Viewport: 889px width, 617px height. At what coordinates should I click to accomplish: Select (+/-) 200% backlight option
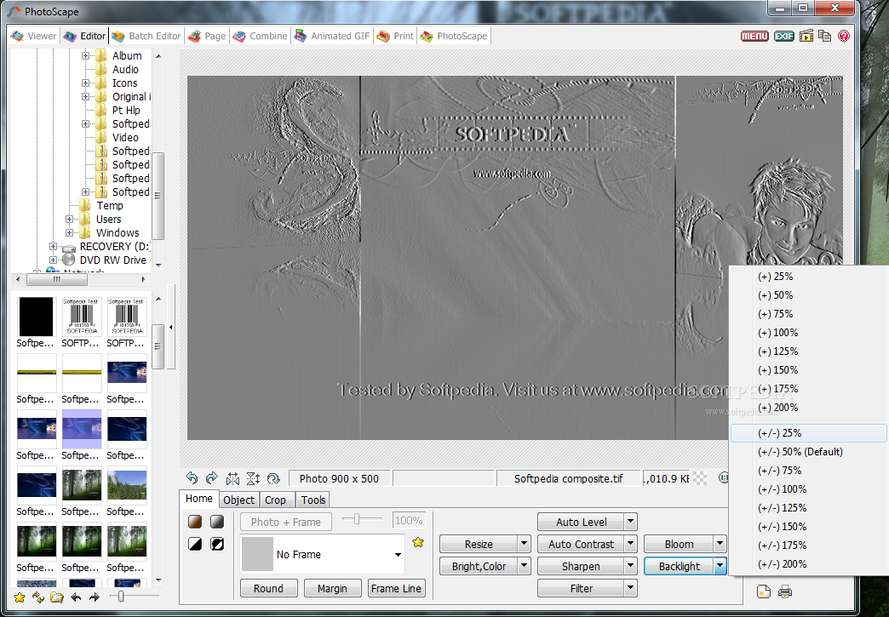click(x=808, y=563)
